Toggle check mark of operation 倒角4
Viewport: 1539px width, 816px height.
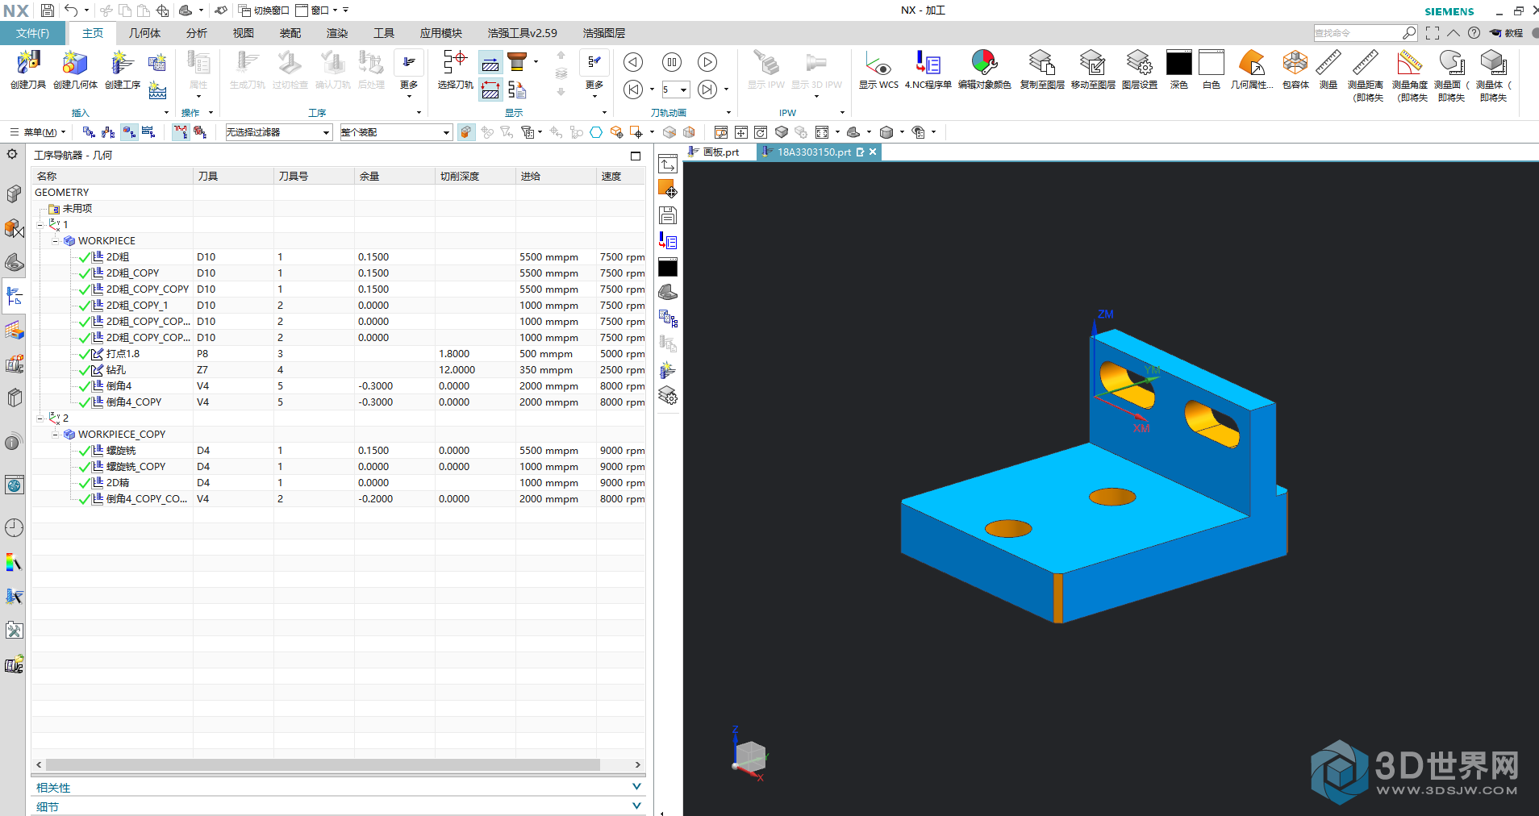click(x=84, y=386)
